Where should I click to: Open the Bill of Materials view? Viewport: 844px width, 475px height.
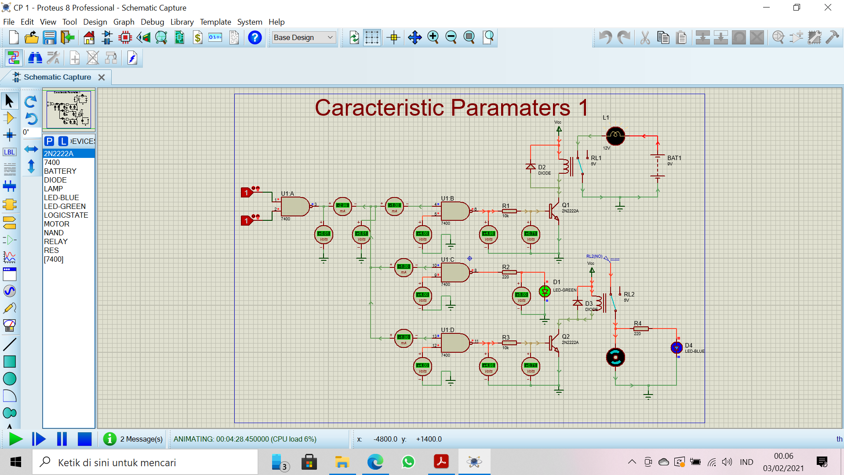tap(197, 37)
